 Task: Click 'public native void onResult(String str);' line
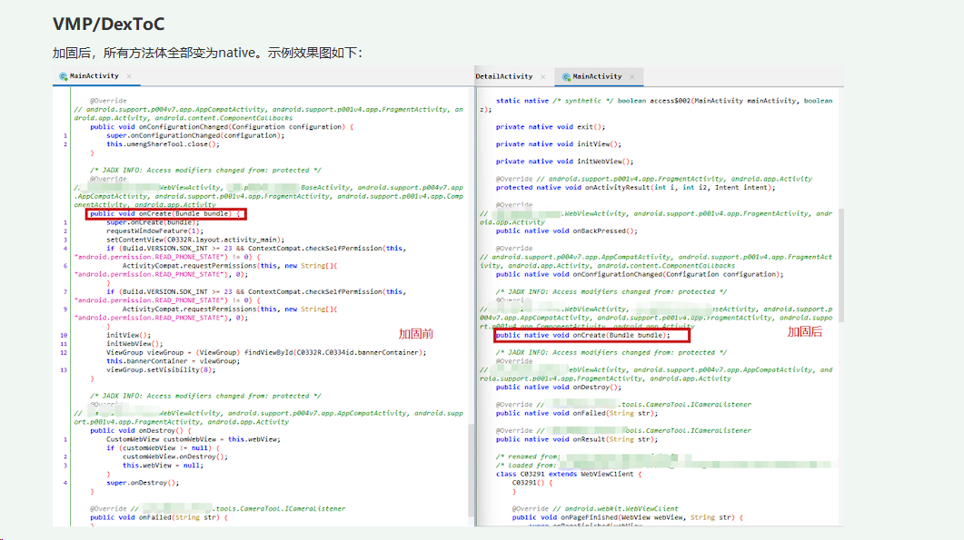point(577,440)
